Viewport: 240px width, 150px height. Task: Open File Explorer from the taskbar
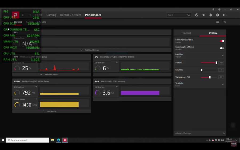(x=53, y=140)
